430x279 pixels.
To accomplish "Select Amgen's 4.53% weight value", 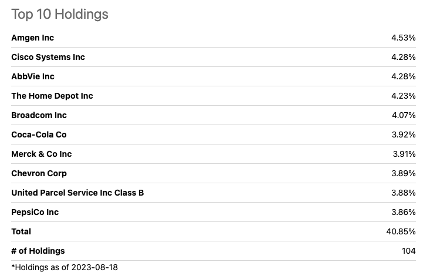I will click(x=404, y=38).
